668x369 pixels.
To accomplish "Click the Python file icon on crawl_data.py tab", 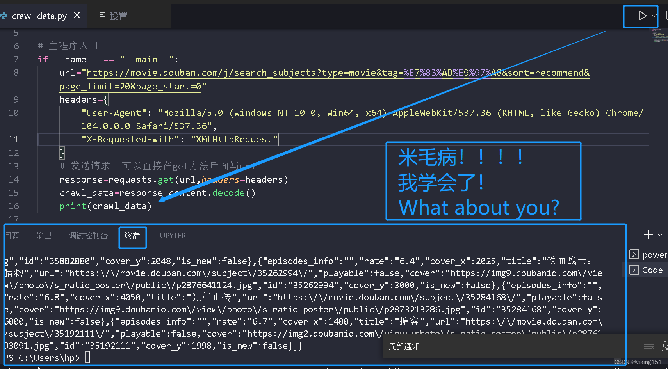I will [x=4, y=16].
